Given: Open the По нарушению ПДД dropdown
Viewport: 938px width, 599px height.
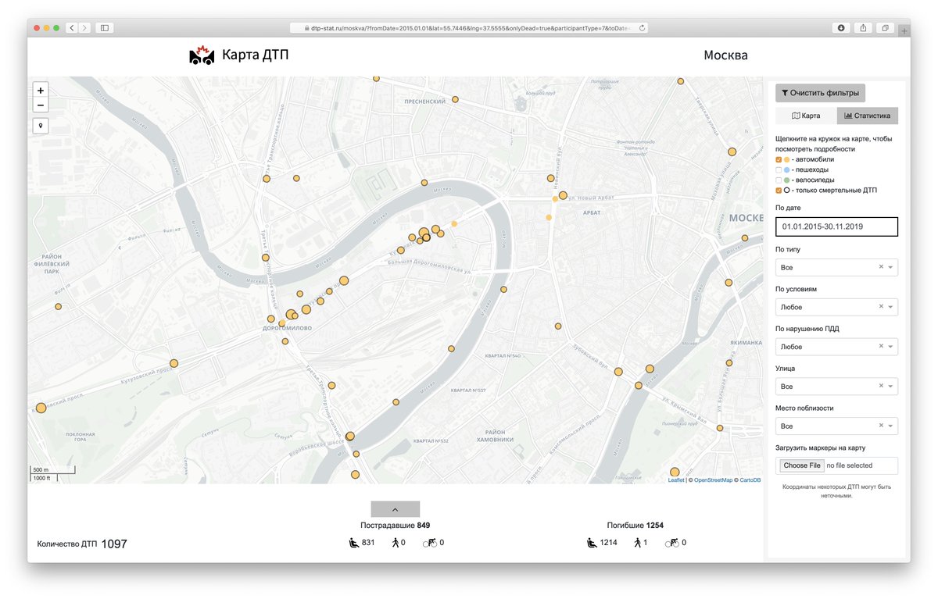Looking at the screenshot, I should pyautogui.click(x=890, y=346).
